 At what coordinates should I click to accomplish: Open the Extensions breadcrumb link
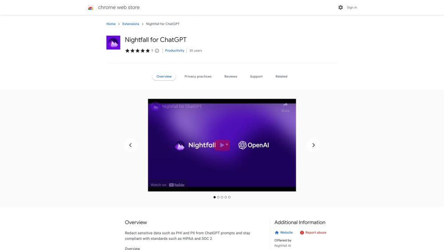[131, 24]
